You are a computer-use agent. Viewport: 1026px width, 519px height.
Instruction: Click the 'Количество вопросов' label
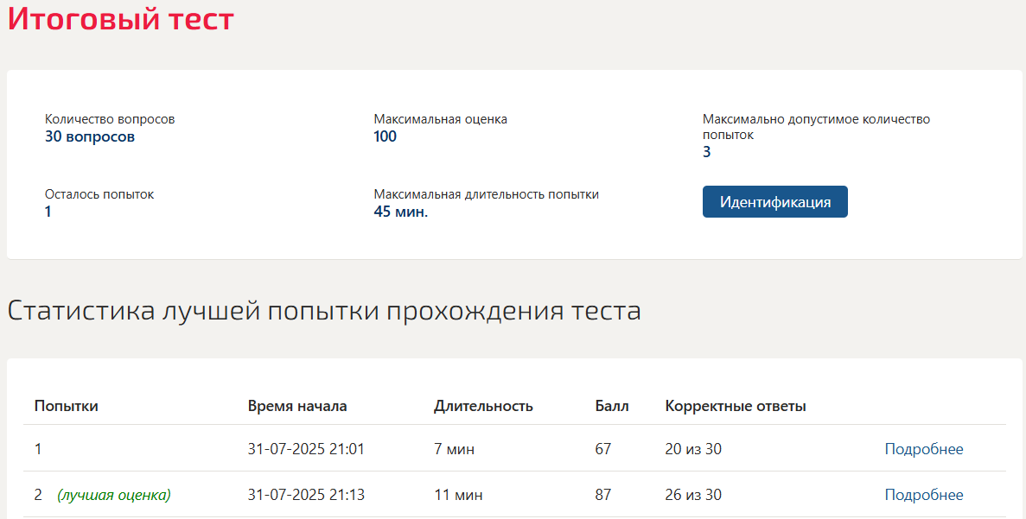coord(110,119)
